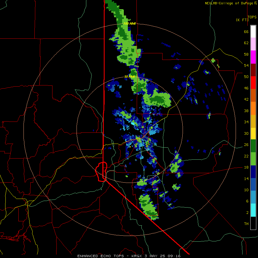Screen dimensions: 258x258
Task: Click the 09:16 timestamp
Action: [x=174, y=256]
